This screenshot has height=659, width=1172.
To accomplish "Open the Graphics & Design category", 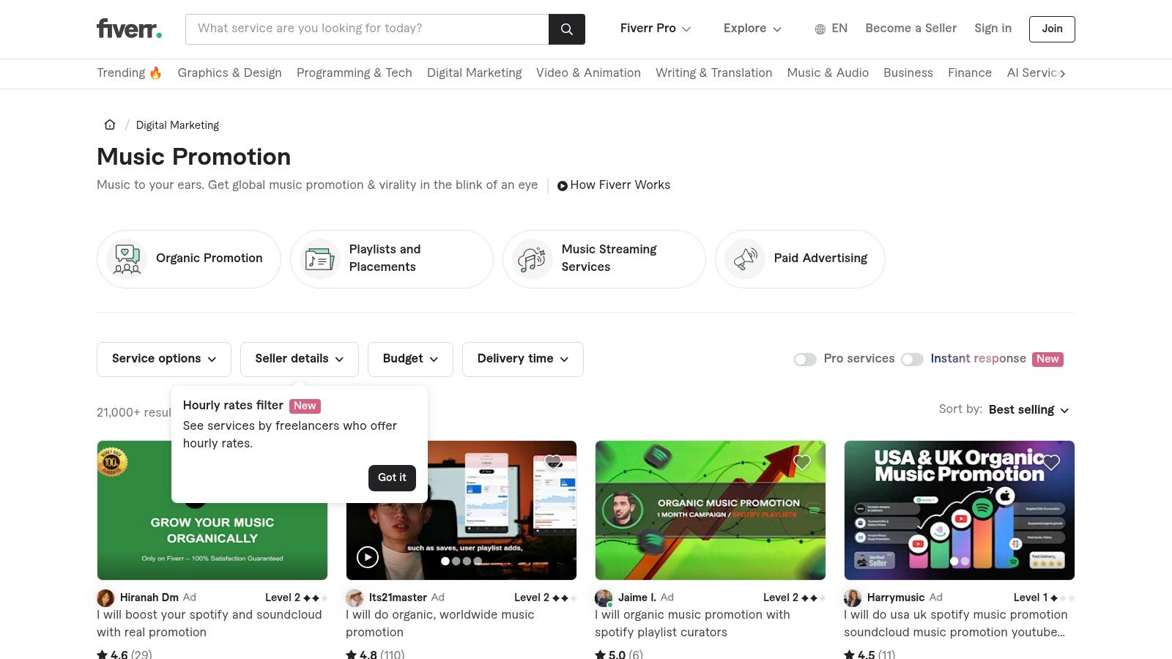I will (x=229, y=72).
